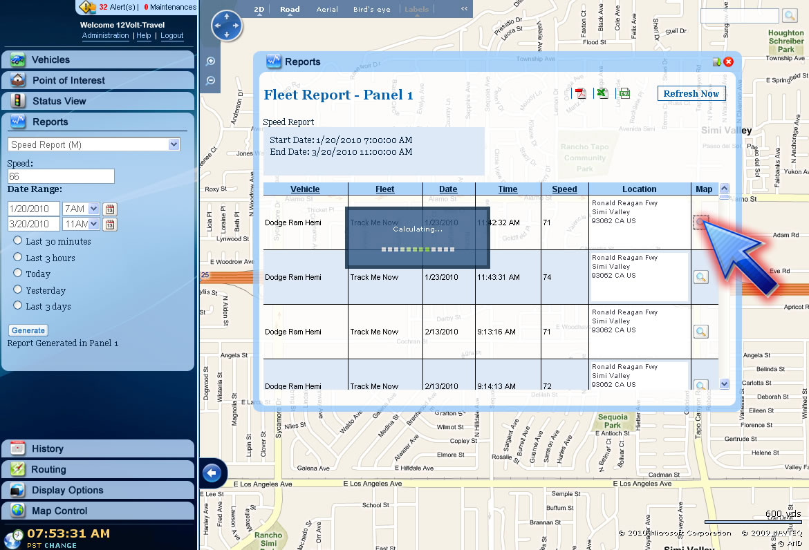
Task: Click the clock globe icon
Action: click(13, 539)
